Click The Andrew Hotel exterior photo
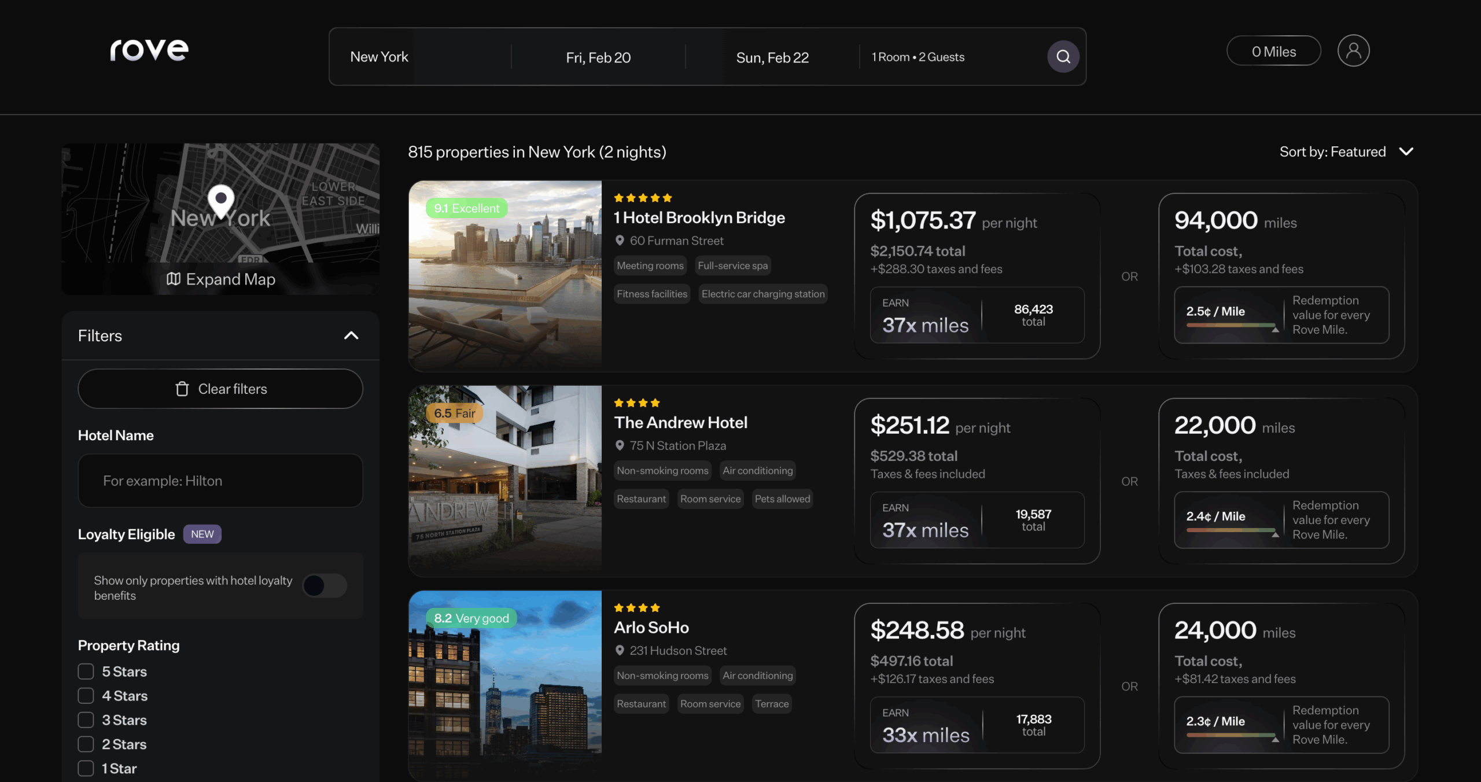The height and width of the screenshot is (782, 1481). point(505,480)
